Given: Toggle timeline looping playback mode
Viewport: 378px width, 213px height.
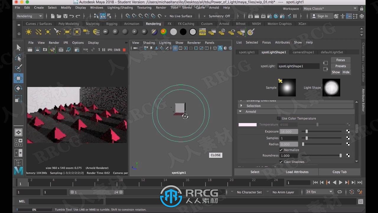Looking at the screenshot, I should (340, 192).
